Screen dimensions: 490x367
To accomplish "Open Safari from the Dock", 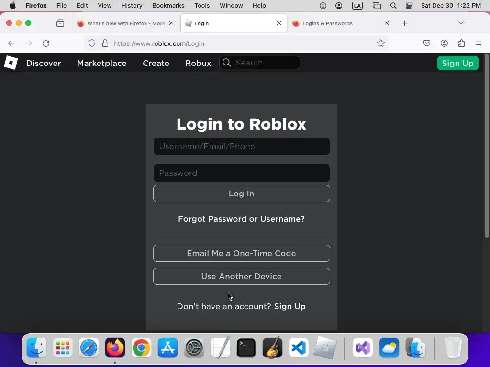I will pyautogui.click(x=89, y=347).
